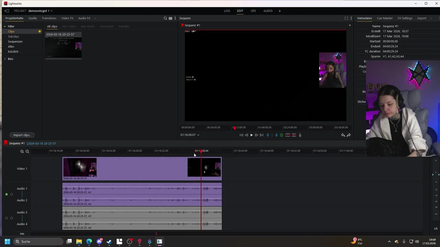Undo the last edit
This screenshot has width=440, height=247.
tap(343, 135)
